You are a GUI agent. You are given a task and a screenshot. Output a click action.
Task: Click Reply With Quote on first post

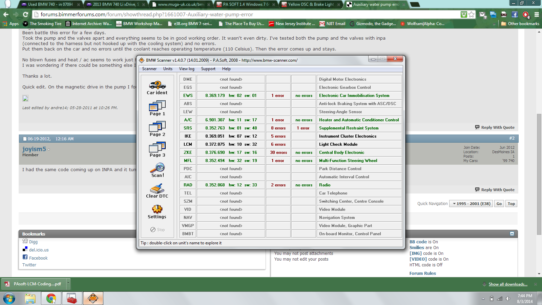495,127
